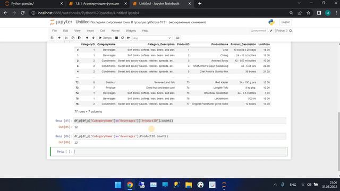Switch the ENG input language
The height and width of the screenshot is (191, 340).
[293, 185]
